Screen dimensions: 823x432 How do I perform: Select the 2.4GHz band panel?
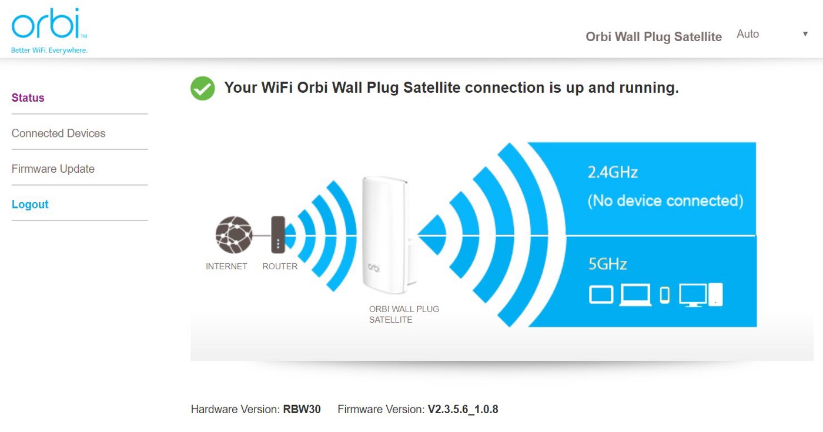click(x=664, y=187)
